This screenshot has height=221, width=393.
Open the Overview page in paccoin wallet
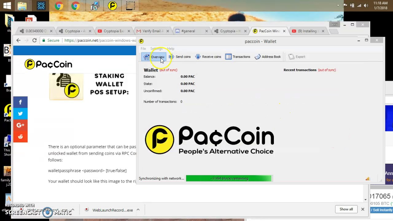(154, 57)
